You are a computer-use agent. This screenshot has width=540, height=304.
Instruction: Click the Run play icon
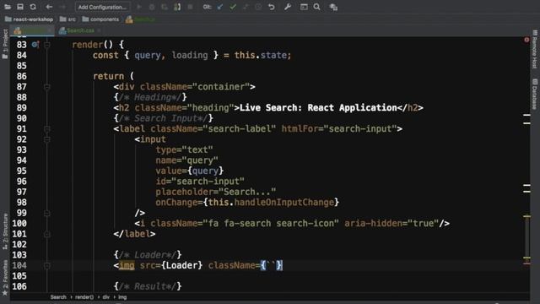click(x=139, y=7)
